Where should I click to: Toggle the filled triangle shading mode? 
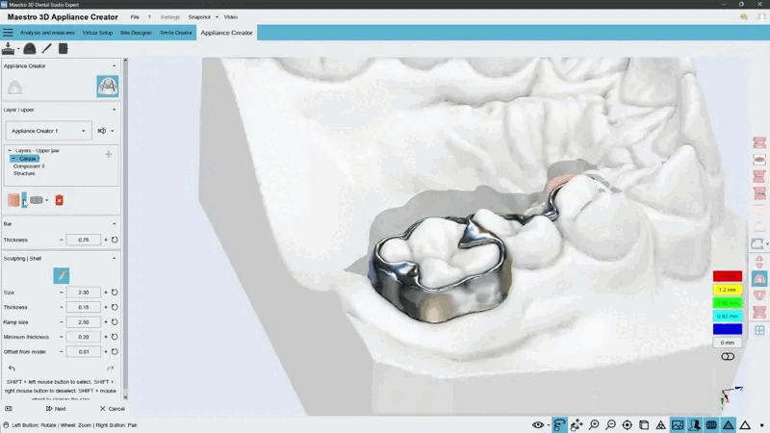[x=728, y=425]
